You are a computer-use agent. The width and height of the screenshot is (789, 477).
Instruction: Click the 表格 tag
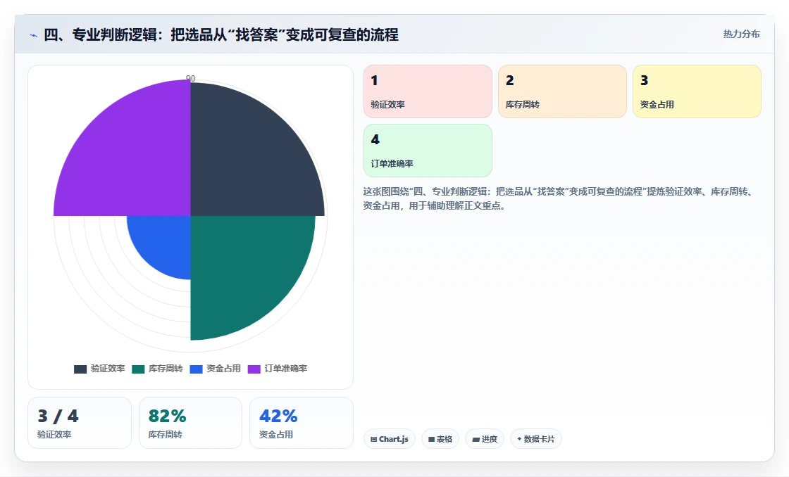coord(440,439)
